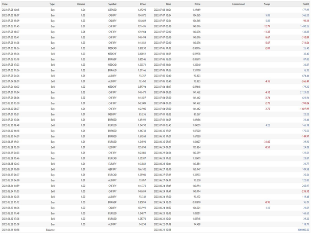This screenshot has width=312, height=234.
Task: Click the profit value 1 430.26
Action: click(305, 26)
